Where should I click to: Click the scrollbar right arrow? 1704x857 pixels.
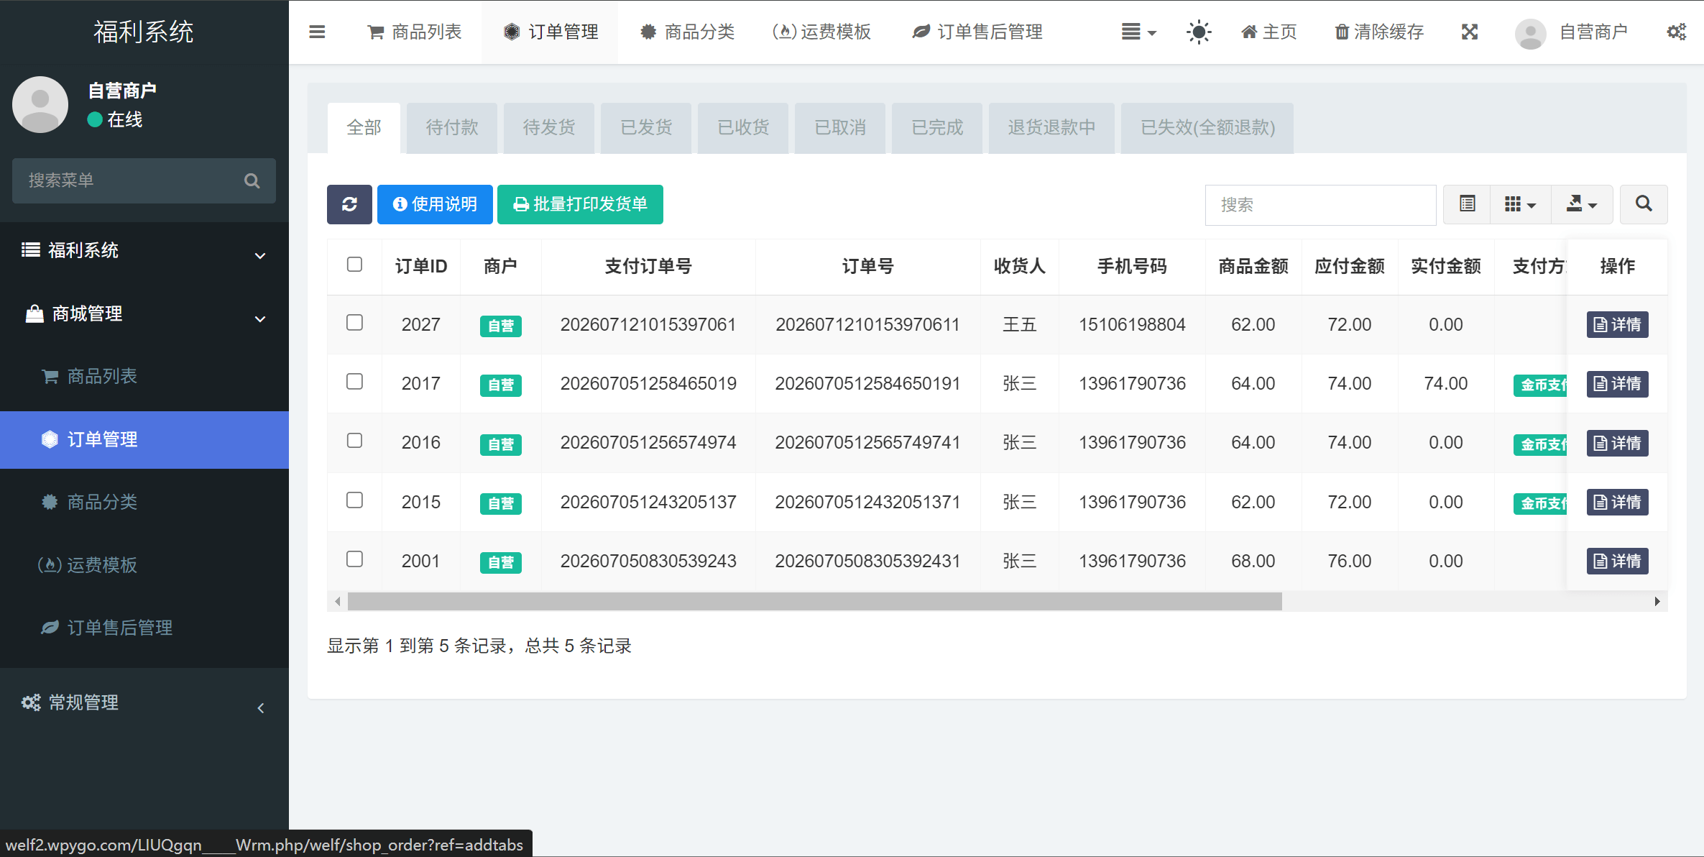click(1657, 601)
